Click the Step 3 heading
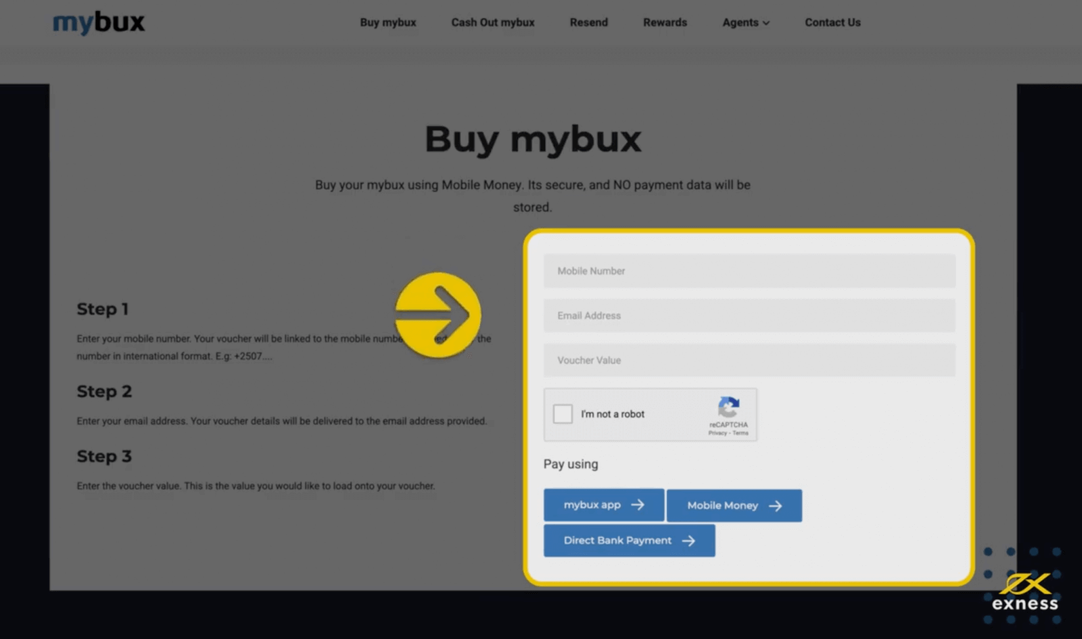 coord(104,457)
